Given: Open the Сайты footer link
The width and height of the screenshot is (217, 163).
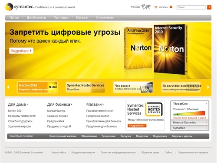Looking at the screenshot, I should (168, 153).
